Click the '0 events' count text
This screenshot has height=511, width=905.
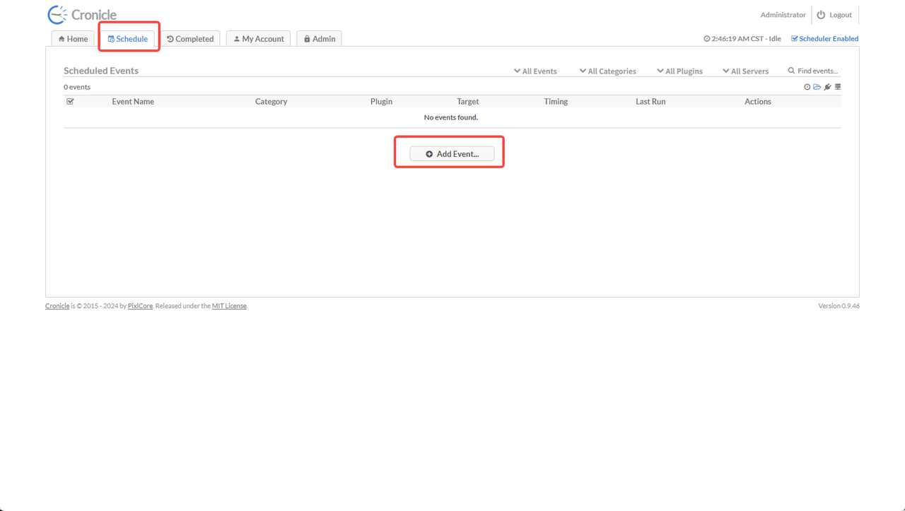(77, 87)
